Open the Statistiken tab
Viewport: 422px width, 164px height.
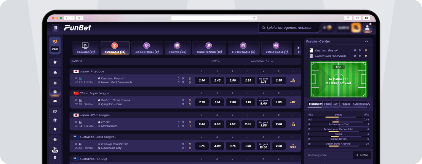pos(315,104)
